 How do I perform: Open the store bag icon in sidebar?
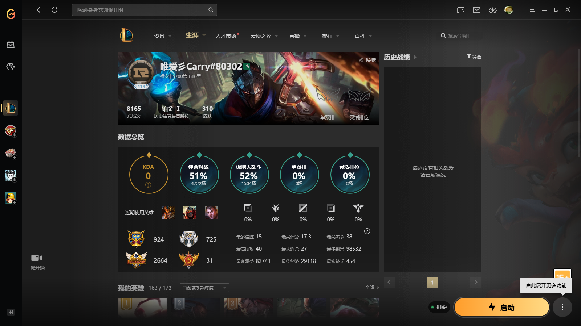(x=11, y=45)
